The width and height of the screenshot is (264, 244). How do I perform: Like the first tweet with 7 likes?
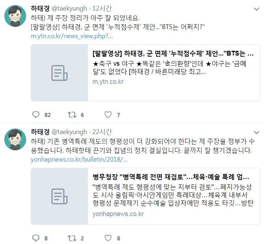coord(108,115)
